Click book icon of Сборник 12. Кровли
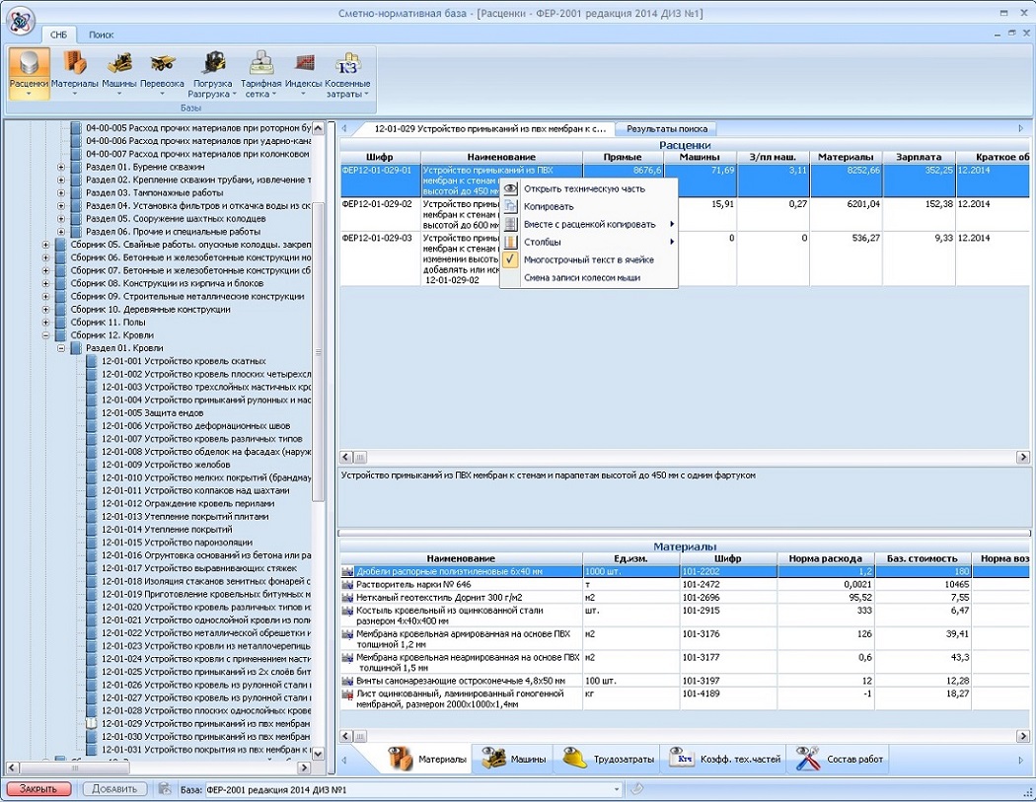This screenshot has height=802, width=1036. pyautogui.click(x=61, y=335)
